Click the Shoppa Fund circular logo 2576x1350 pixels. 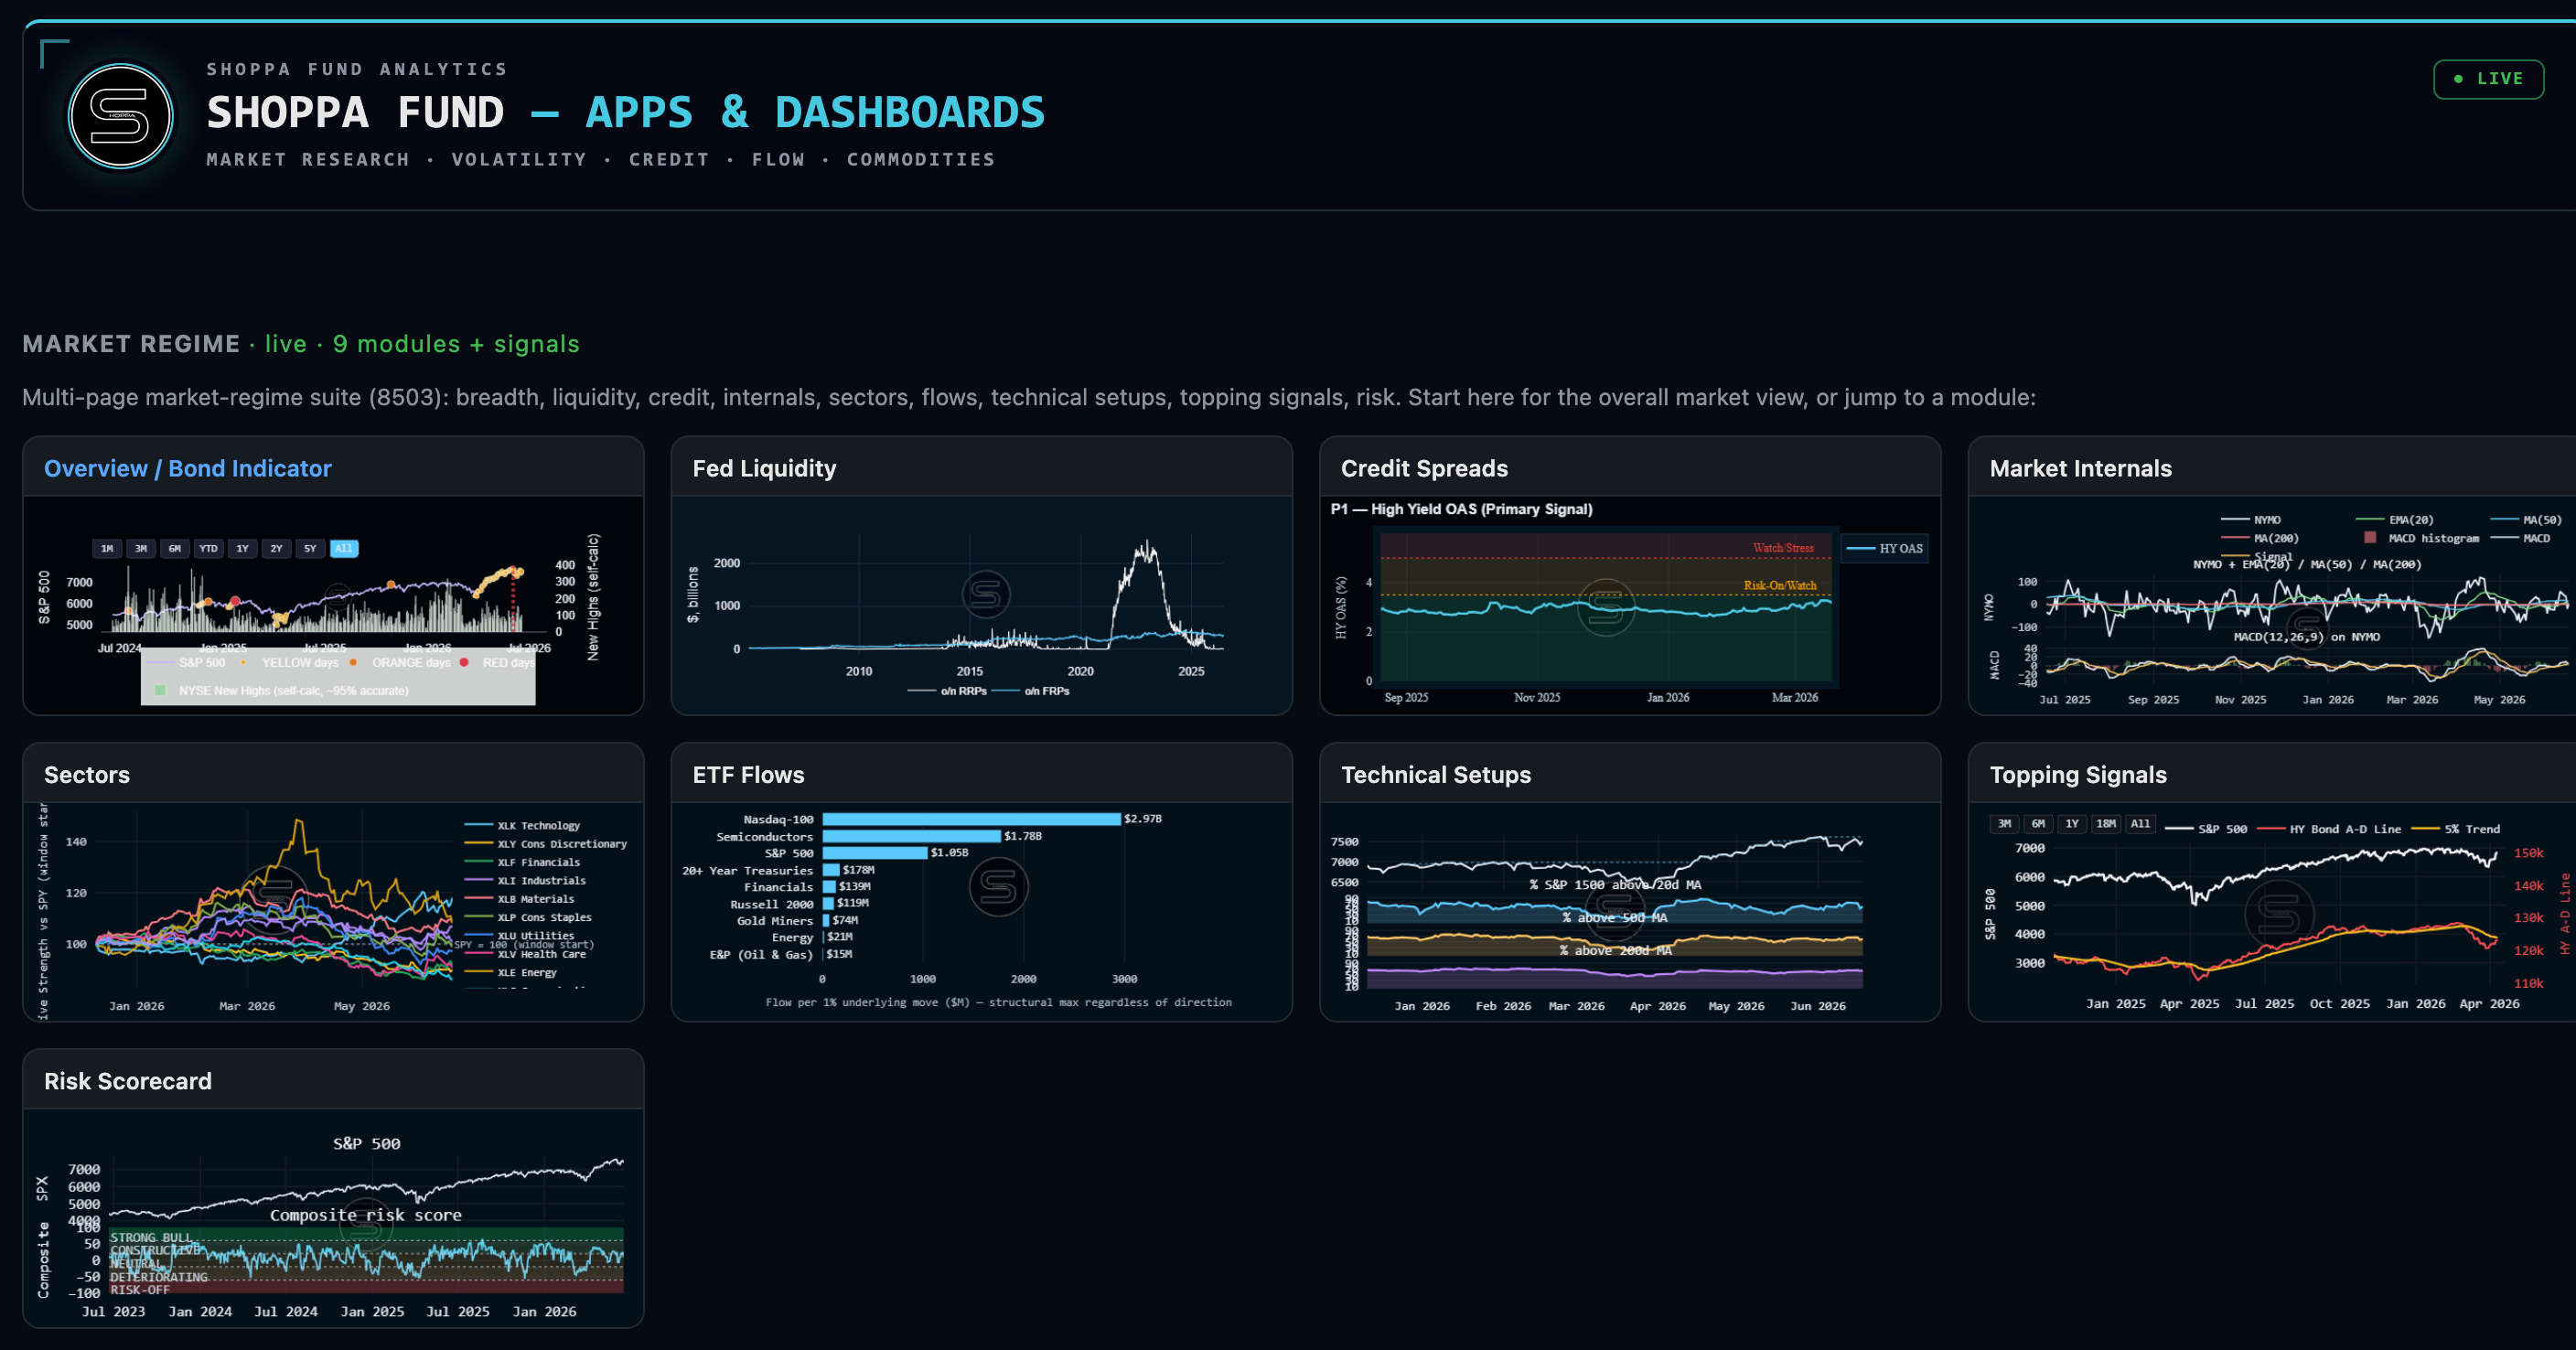(120, 116)
